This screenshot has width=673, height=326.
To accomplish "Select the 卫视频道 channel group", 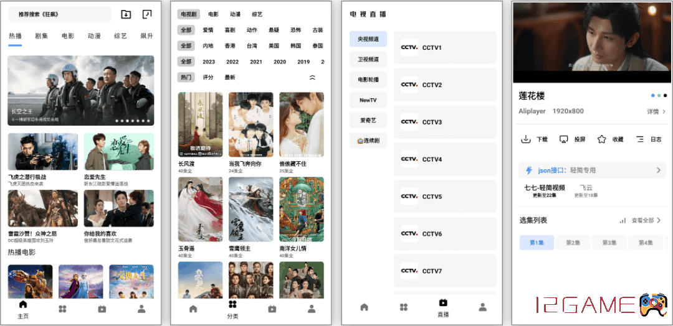I will click(368, 60).
